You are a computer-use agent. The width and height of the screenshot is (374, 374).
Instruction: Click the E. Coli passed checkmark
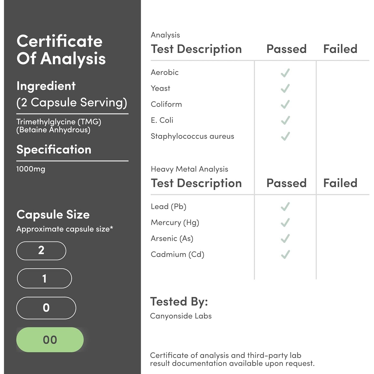click(x=285, y=120)
